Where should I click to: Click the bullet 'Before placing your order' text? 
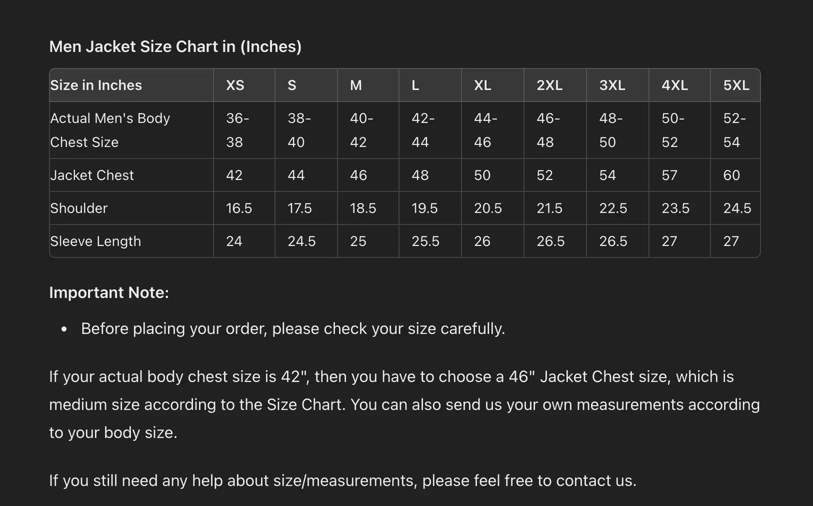pyautogui.click(x=293, y=329)
